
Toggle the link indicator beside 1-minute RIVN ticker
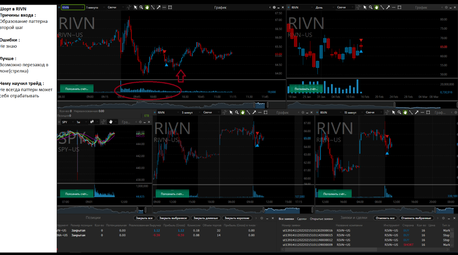pyautogui.click(x=59, y=7)
